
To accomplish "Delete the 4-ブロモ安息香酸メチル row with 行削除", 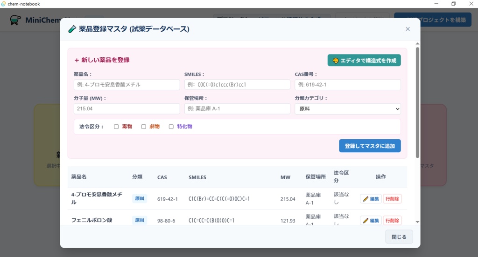I will click(x=392, y=199).
